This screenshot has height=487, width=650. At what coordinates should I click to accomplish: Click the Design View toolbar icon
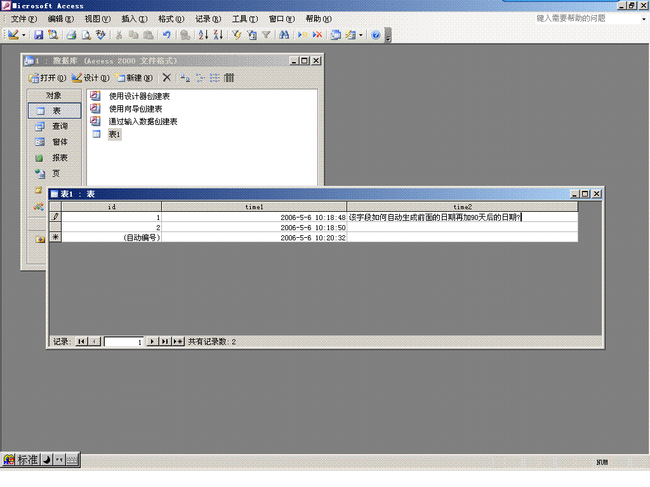pos(13,36)
